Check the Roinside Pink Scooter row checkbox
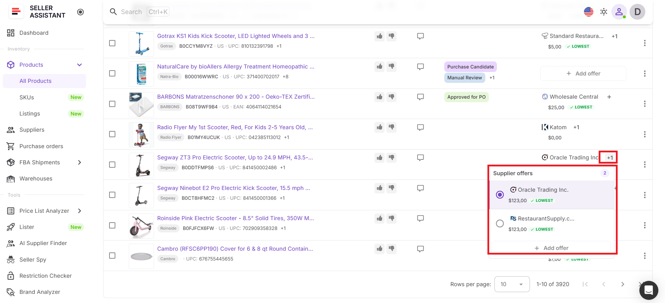 [112, 225]
